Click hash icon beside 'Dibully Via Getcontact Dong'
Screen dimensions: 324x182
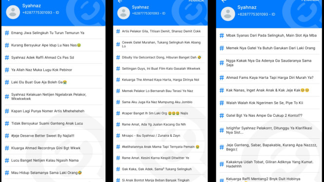pos(118,57)
